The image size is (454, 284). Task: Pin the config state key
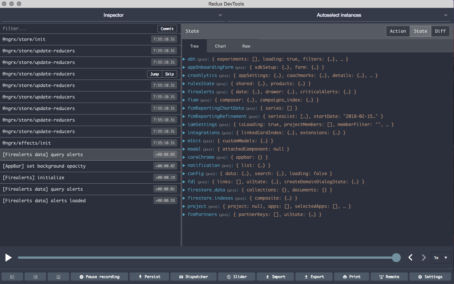211,174
